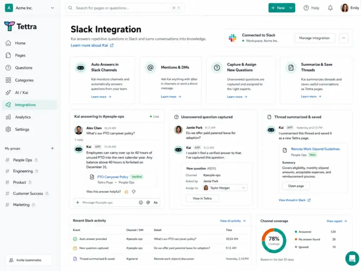
Task: Click the Mentions & DMs at-sign icon
Action: click(x=150, y=67)
